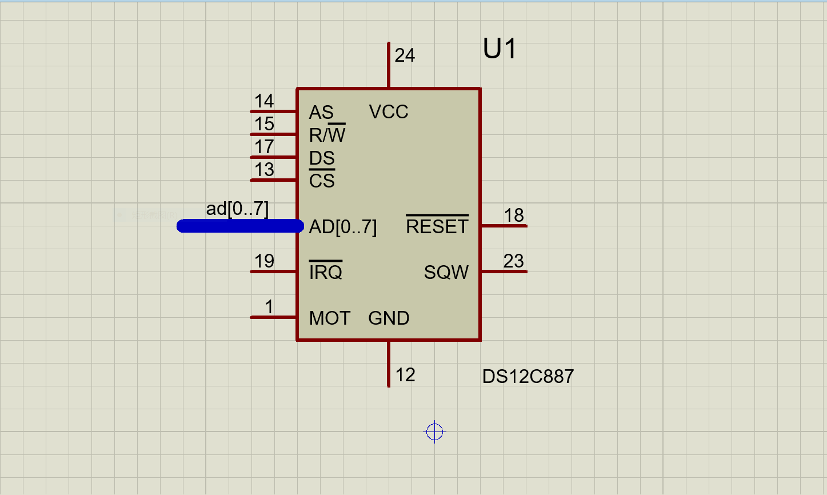
Task: Click the U1 component reference label
Action: click(x=500, y=49)
